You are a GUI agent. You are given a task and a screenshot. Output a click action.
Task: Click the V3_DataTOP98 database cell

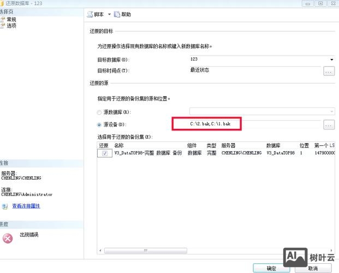[281, 153]
